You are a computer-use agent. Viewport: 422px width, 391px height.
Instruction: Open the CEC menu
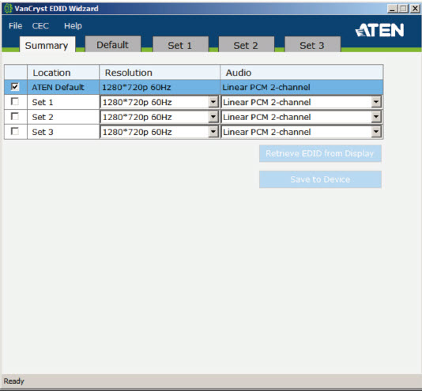[x=40, y=26]
